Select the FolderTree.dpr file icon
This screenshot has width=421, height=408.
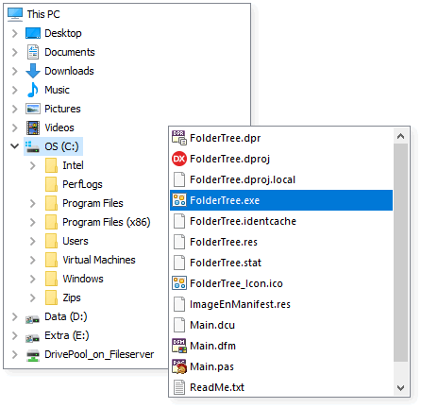(179, 138)
